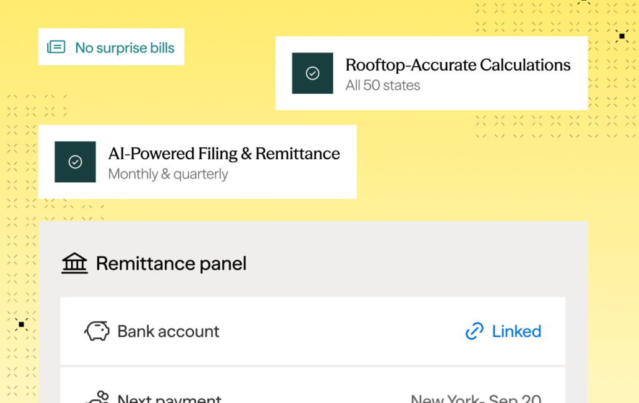Click the Linked hyperlink
The width and height of the screenshot is (639, 403).
[x=517, y=331]
